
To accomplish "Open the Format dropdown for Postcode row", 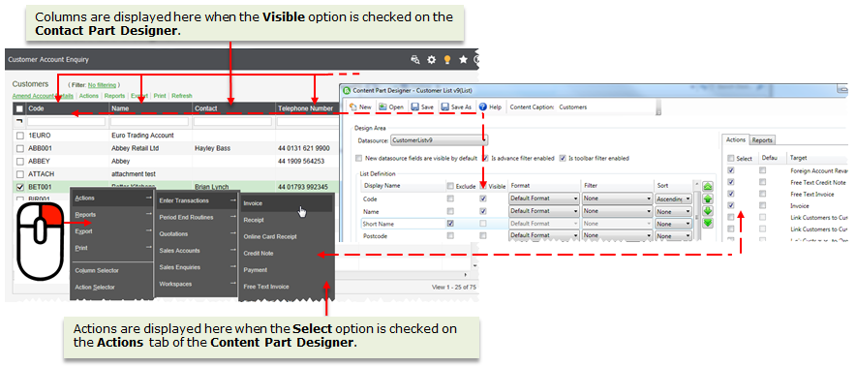I will [x=544, y=236].
